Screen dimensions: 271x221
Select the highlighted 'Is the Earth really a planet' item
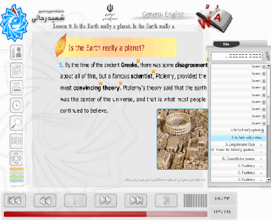click(238, 138)
